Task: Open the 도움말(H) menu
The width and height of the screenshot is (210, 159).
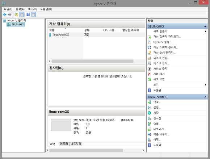Action: (x=46, y=9)
